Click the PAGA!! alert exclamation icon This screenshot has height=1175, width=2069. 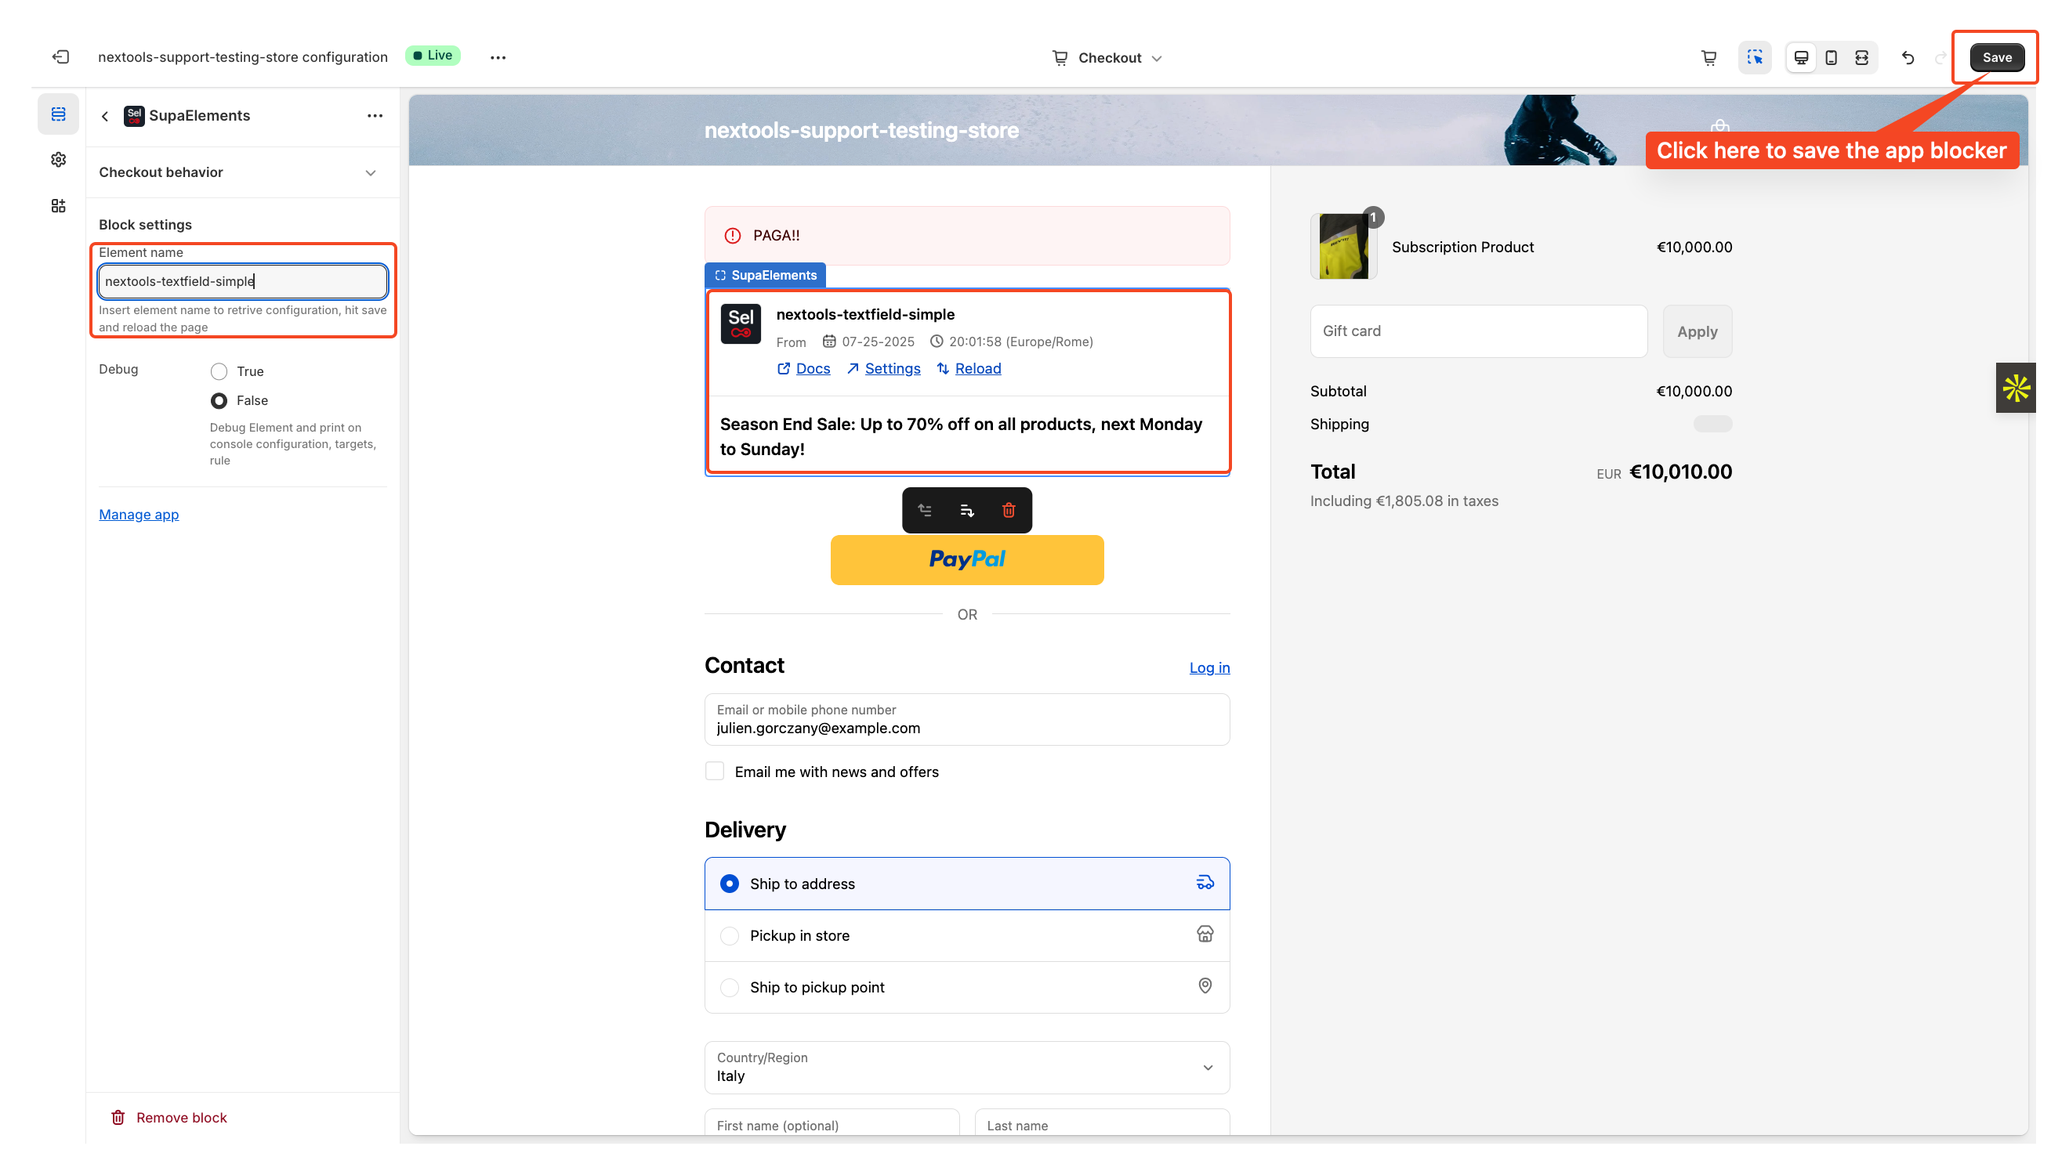pos(732,236)
